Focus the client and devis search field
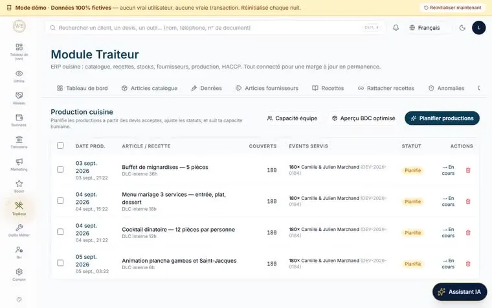 tap(215, 28)
